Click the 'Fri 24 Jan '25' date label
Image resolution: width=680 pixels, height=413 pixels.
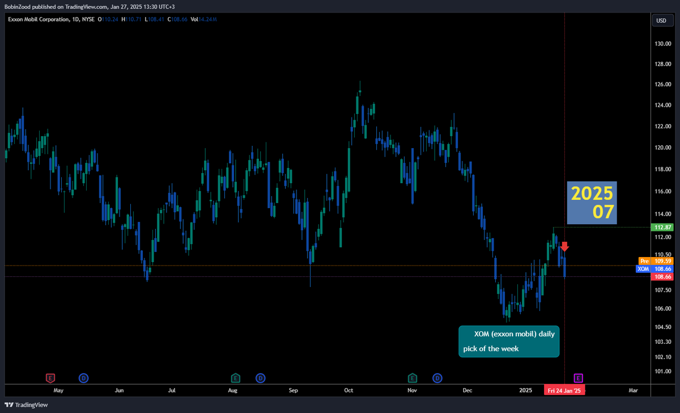pyautogui.click(x=564, y=390)
